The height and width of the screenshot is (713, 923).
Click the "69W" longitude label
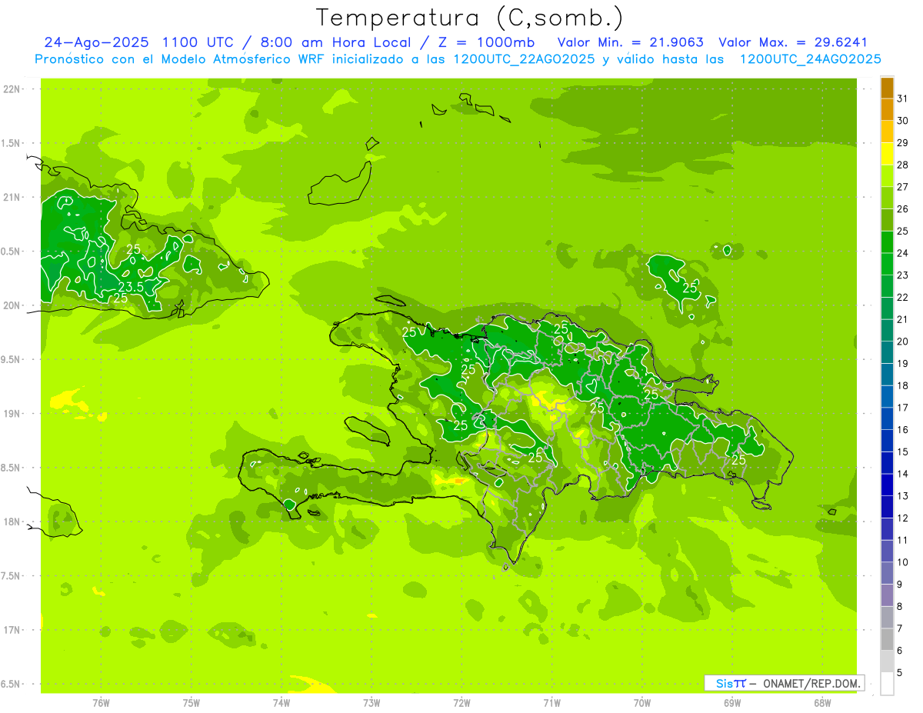[x=732, y=702]
